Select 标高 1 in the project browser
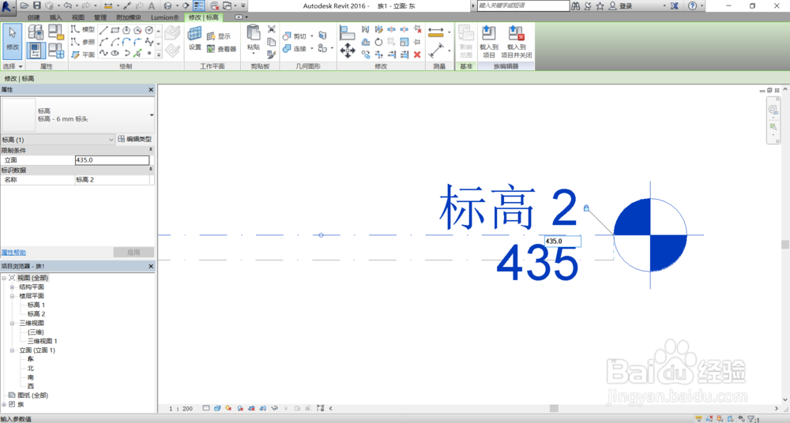790x423 pixels. (x=36, y=305)
